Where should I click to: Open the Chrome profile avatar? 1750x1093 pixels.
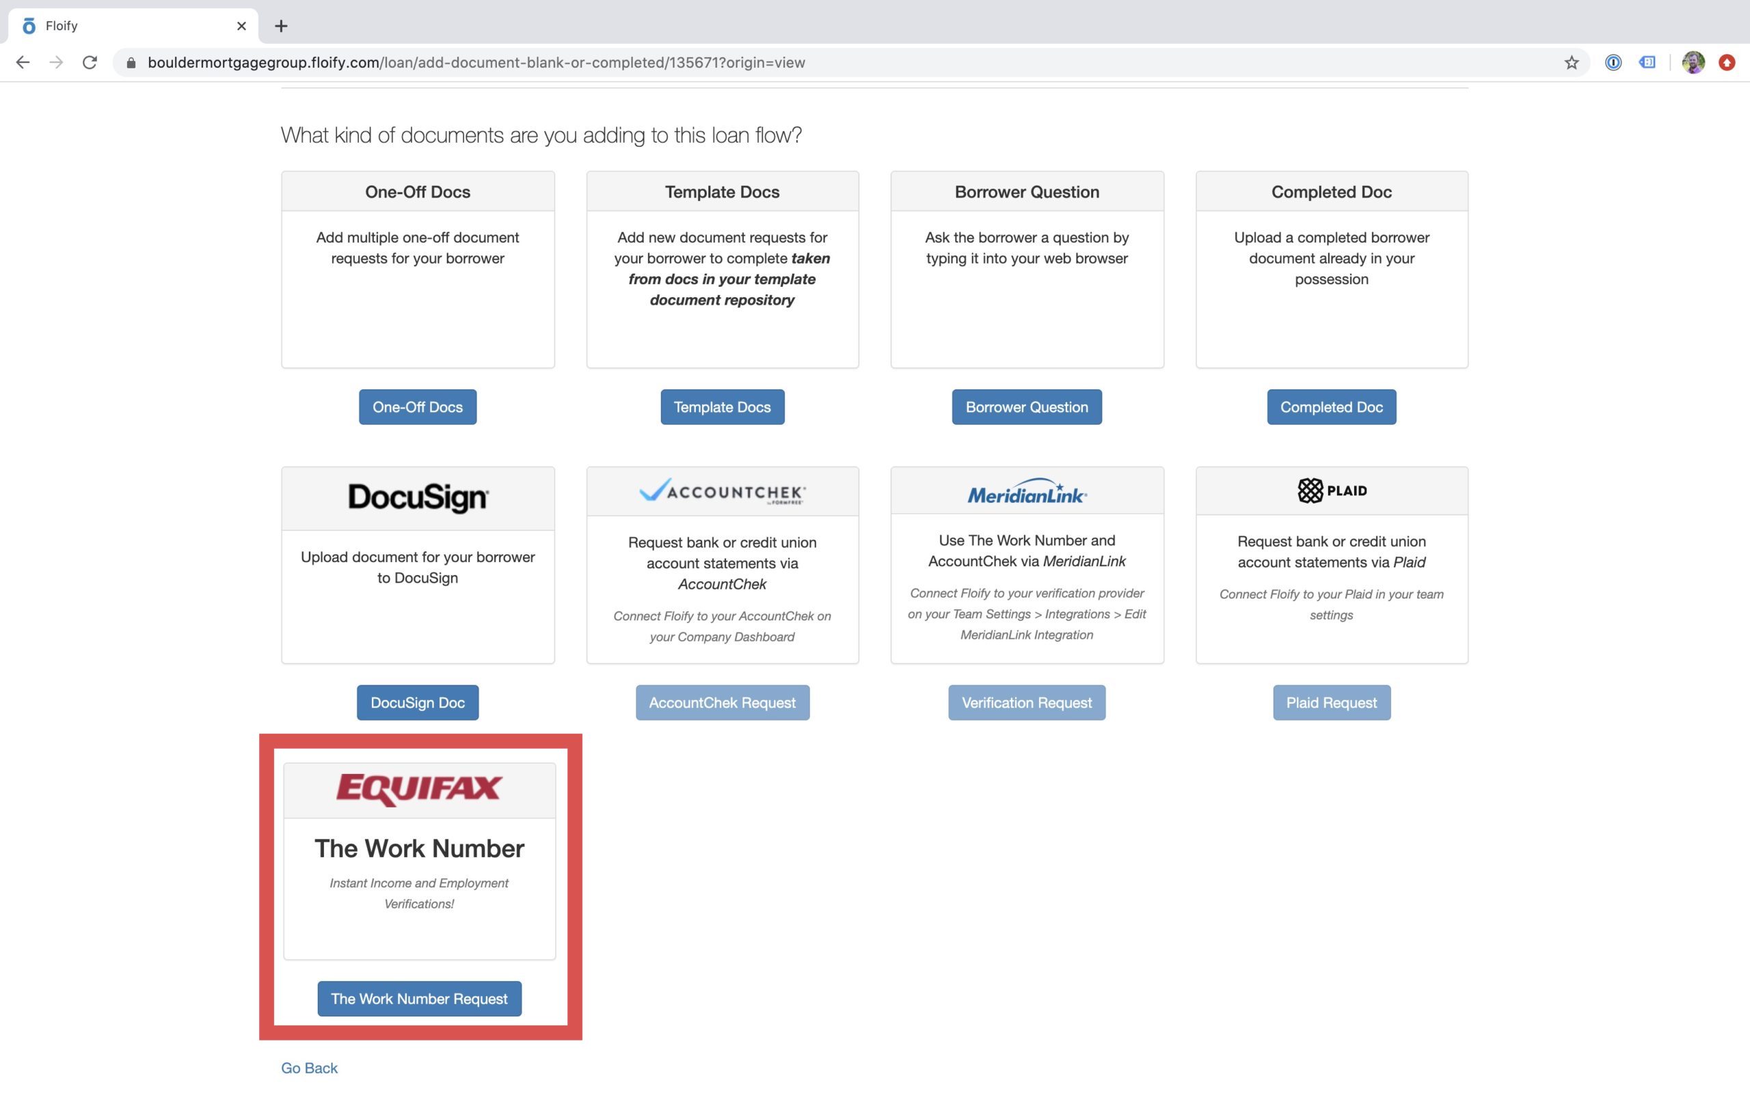1693,63
